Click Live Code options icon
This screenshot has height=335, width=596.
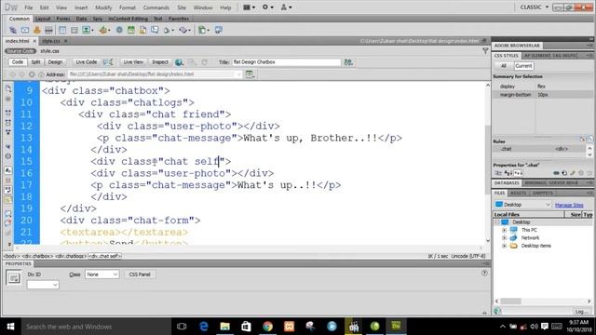(108, 62)
